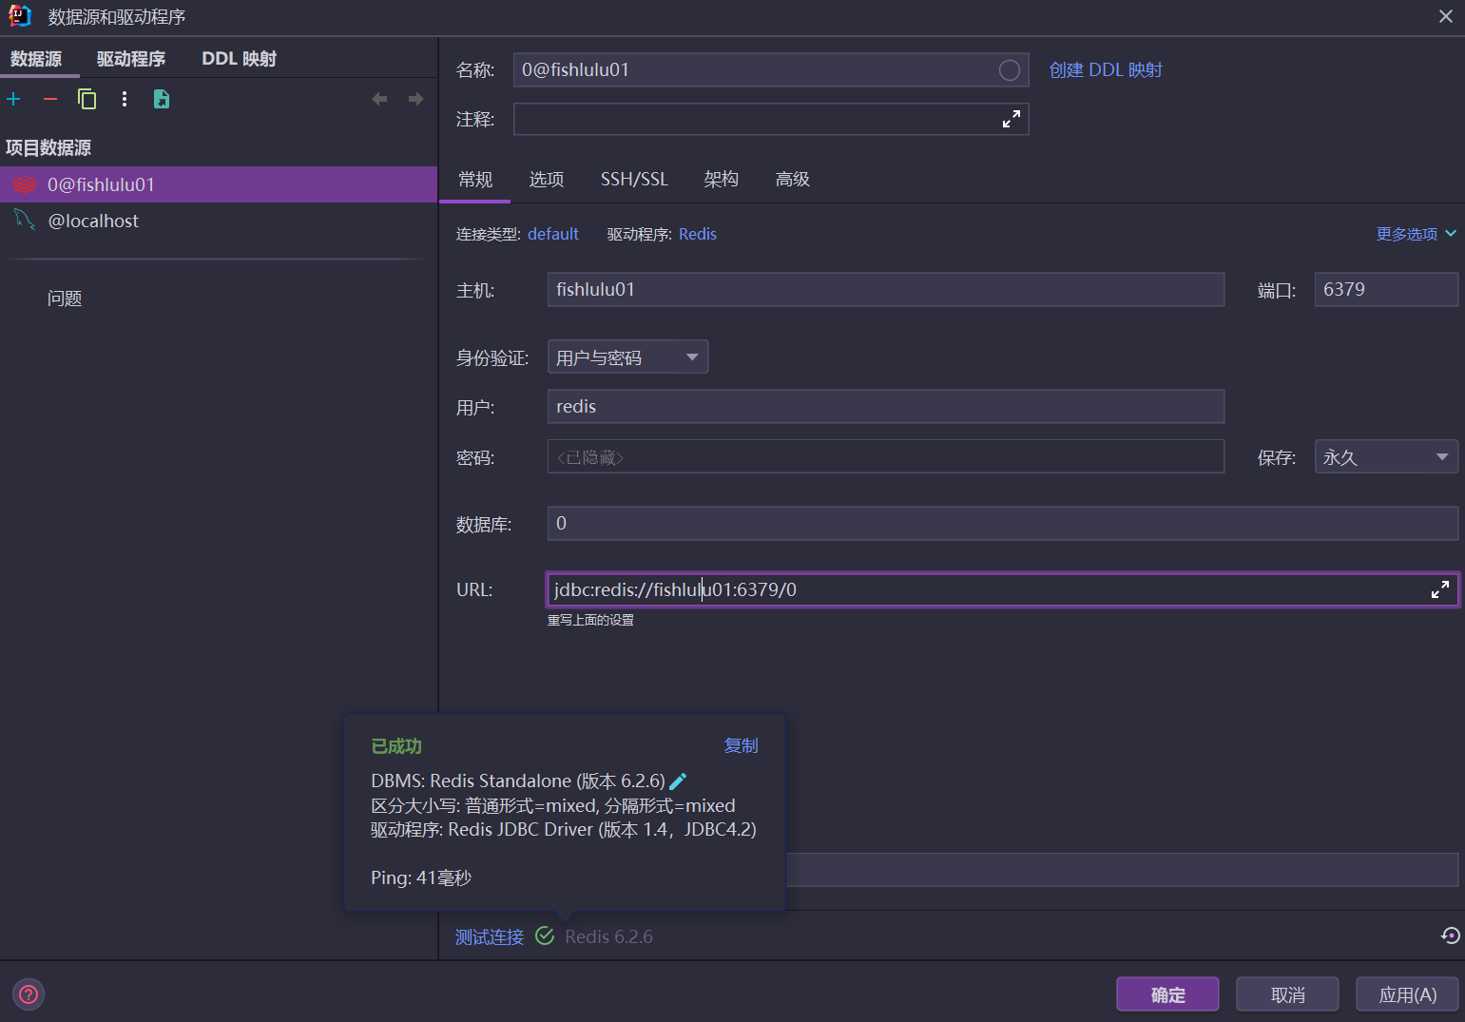This screenshot has width=1465, height=1022.
Task: Click the 确定 button
Action: tap(1167, 994)
